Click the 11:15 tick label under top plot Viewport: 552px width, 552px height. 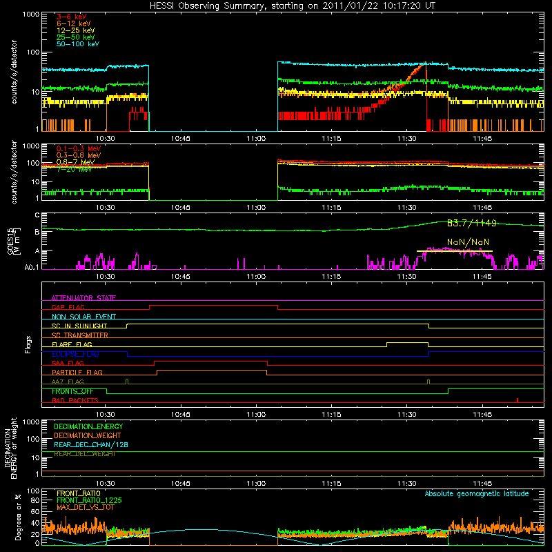click(331, 139)
